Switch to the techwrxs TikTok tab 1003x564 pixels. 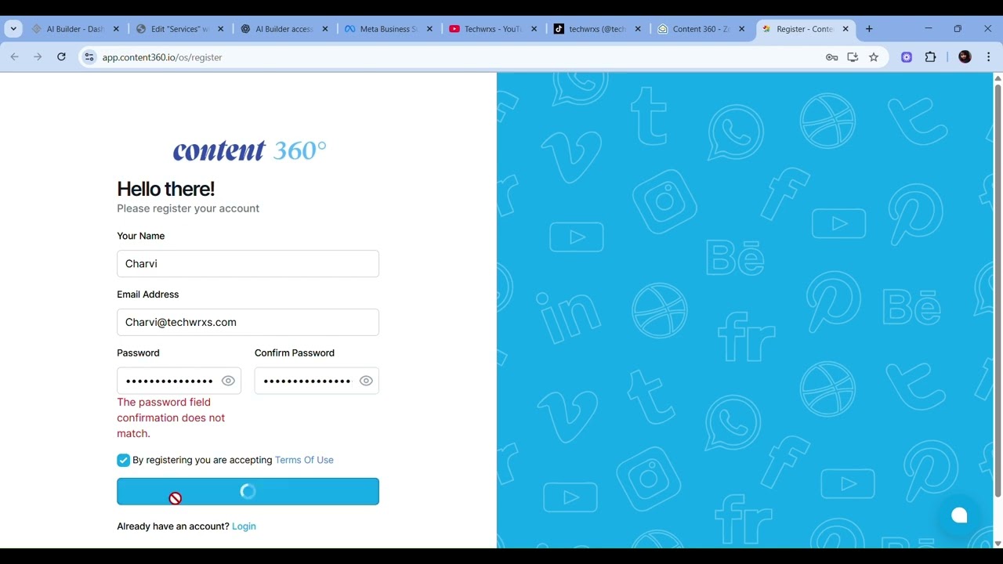point(596,29)
